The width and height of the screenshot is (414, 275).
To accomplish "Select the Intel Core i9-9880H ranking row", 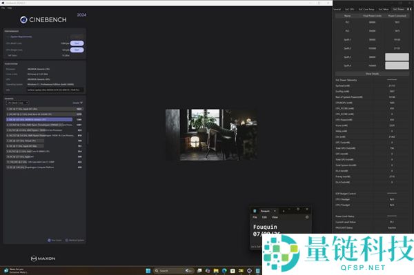I will click(x=44, y=152).
